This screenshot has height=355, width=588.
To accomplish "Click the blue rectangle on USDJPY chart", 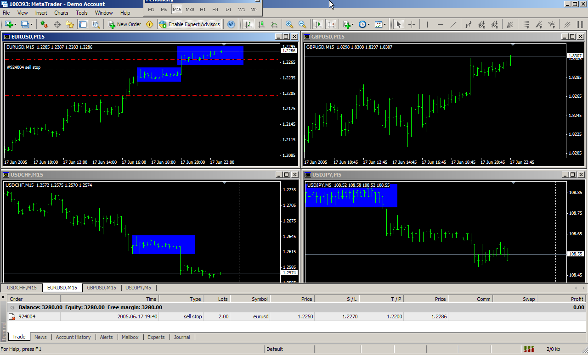I will coord(351,202).
